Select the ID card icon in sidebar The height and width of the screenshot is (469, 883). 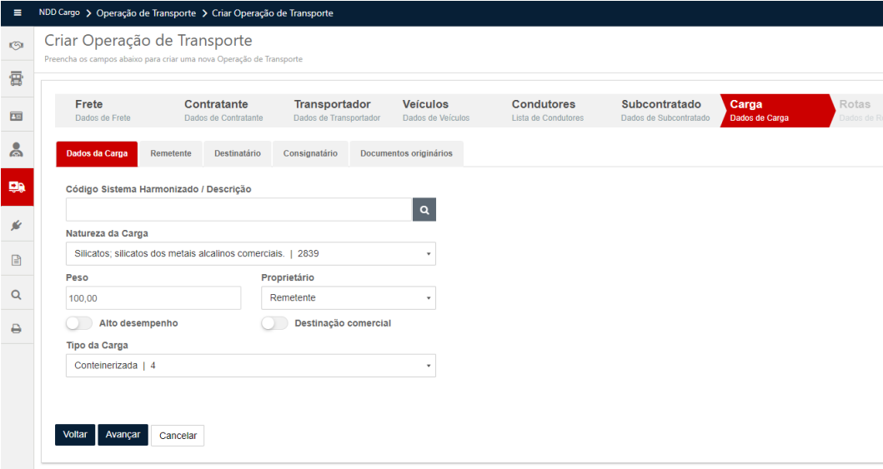click(x=16, y=116)
